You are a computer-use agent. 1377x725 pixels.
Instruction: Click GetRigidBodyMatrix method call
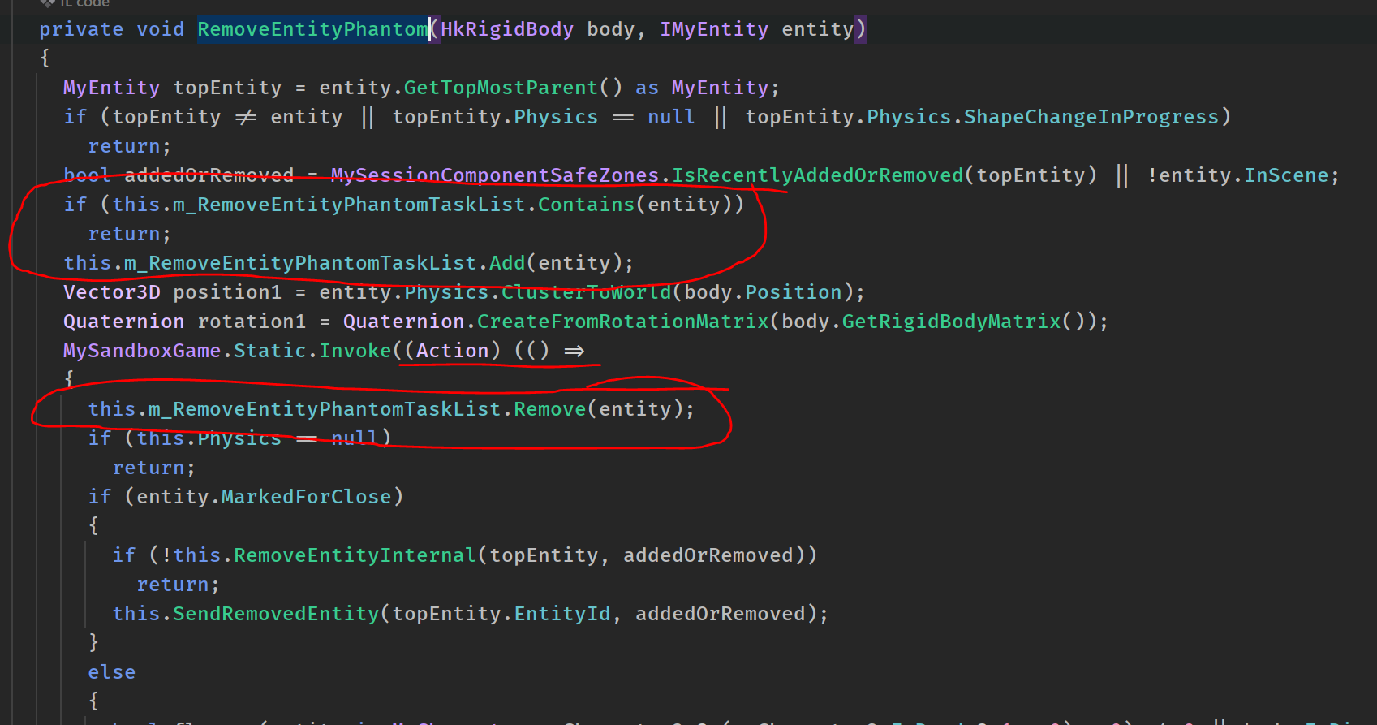pyautogui.click(x=950, y=322)
